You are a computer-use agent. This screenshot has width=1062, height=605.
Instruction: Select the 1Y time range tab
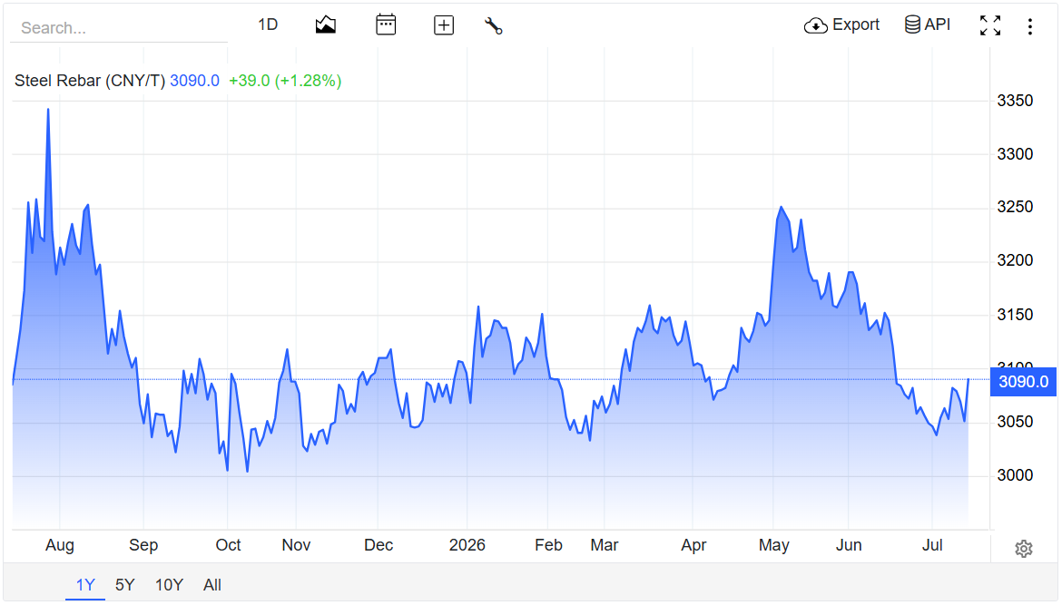[85, 585]
